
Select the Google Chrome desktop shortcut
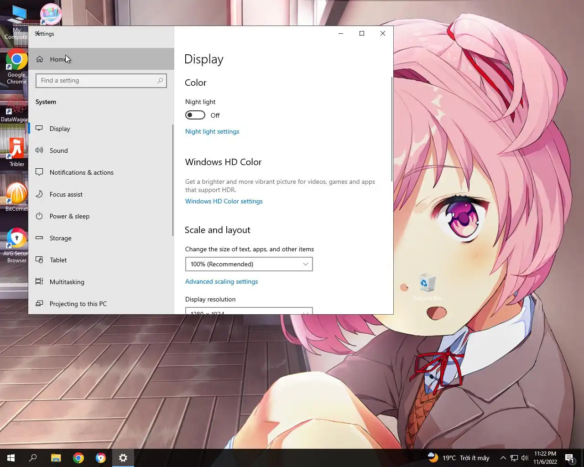click(16, 67)
